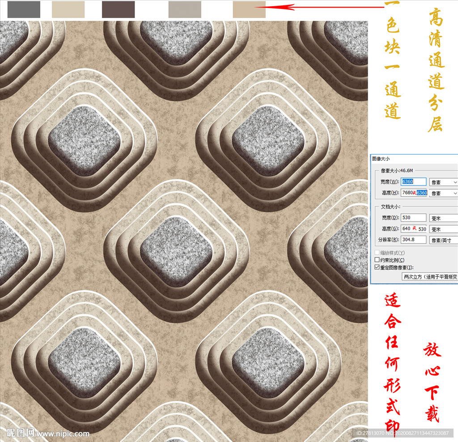Toggle the 缩放样式 (Scale Styles) checkbox
This screenshot has width=458, height=442.
377,253
